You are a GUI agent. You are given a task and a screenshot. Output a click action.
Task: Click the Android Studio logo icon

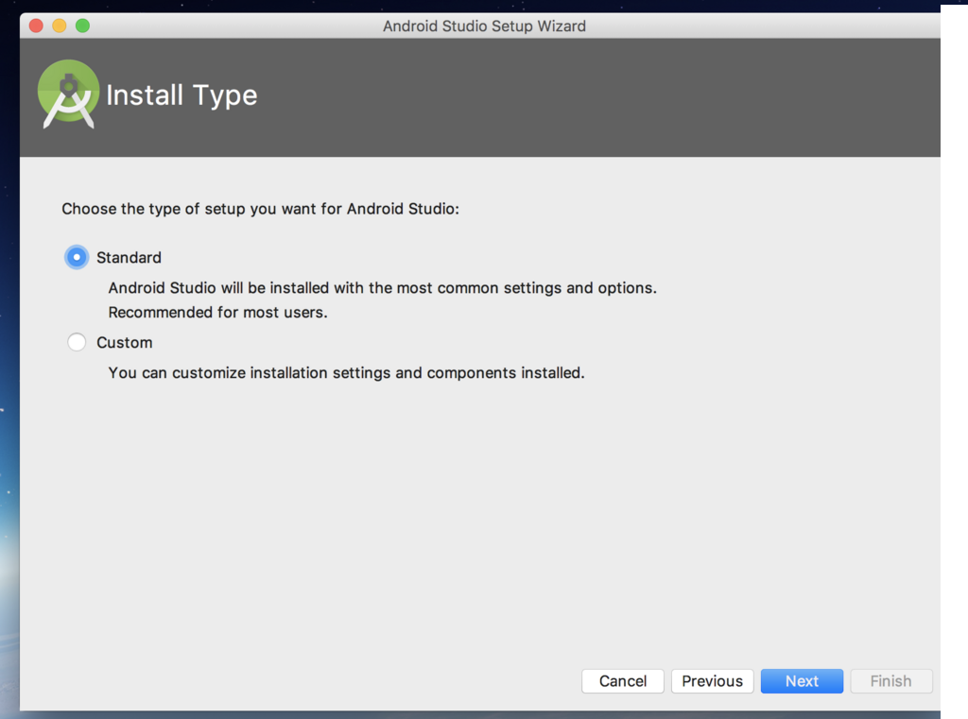[x=68, y=94]
